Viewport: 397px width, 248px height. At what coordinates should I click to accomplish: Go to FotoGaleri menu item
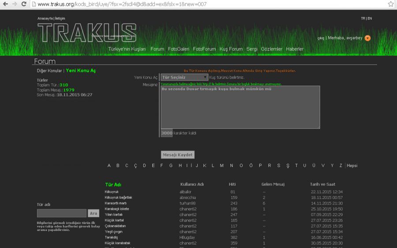click(178, 49)
